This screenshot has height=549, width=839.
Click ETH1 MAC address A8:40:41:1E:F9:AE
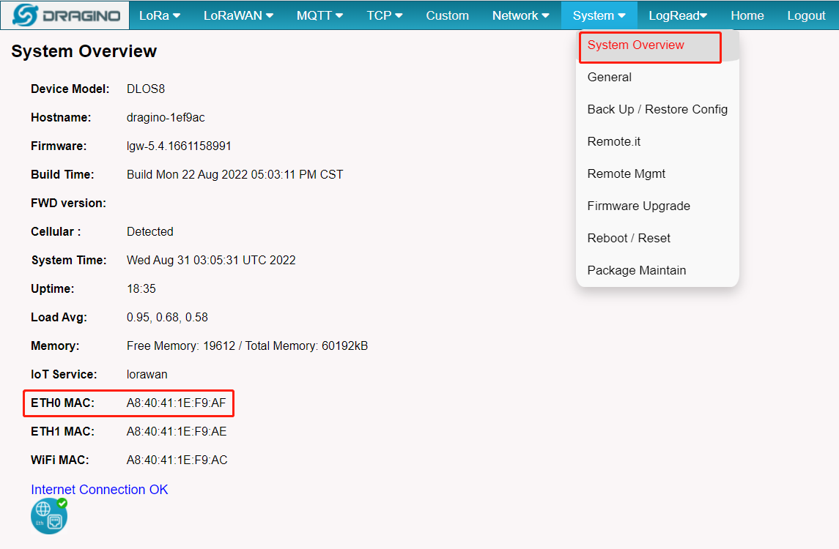click(x=177, y=431)
